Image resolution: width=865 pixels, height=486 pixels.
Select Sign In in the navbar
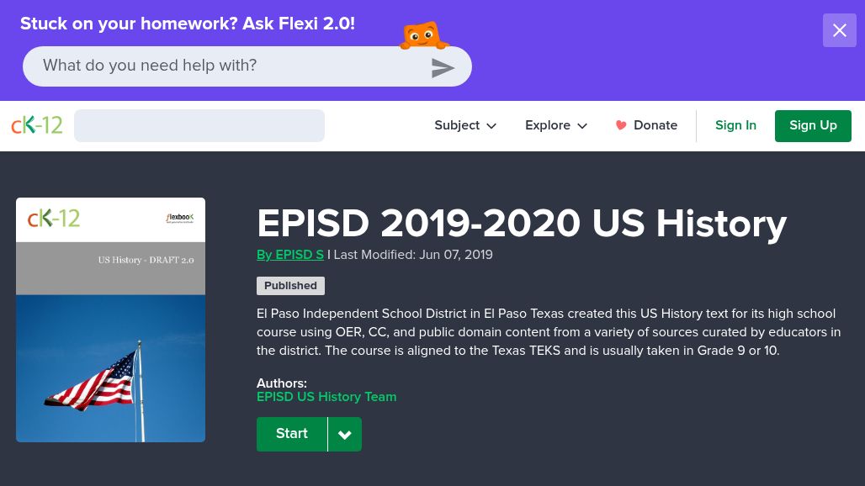[x=735, y=125]
